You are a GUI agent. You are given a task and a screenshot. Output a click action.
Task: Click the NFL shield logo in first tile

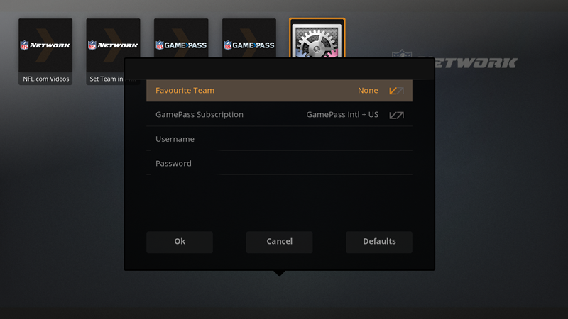pos(24,45)
